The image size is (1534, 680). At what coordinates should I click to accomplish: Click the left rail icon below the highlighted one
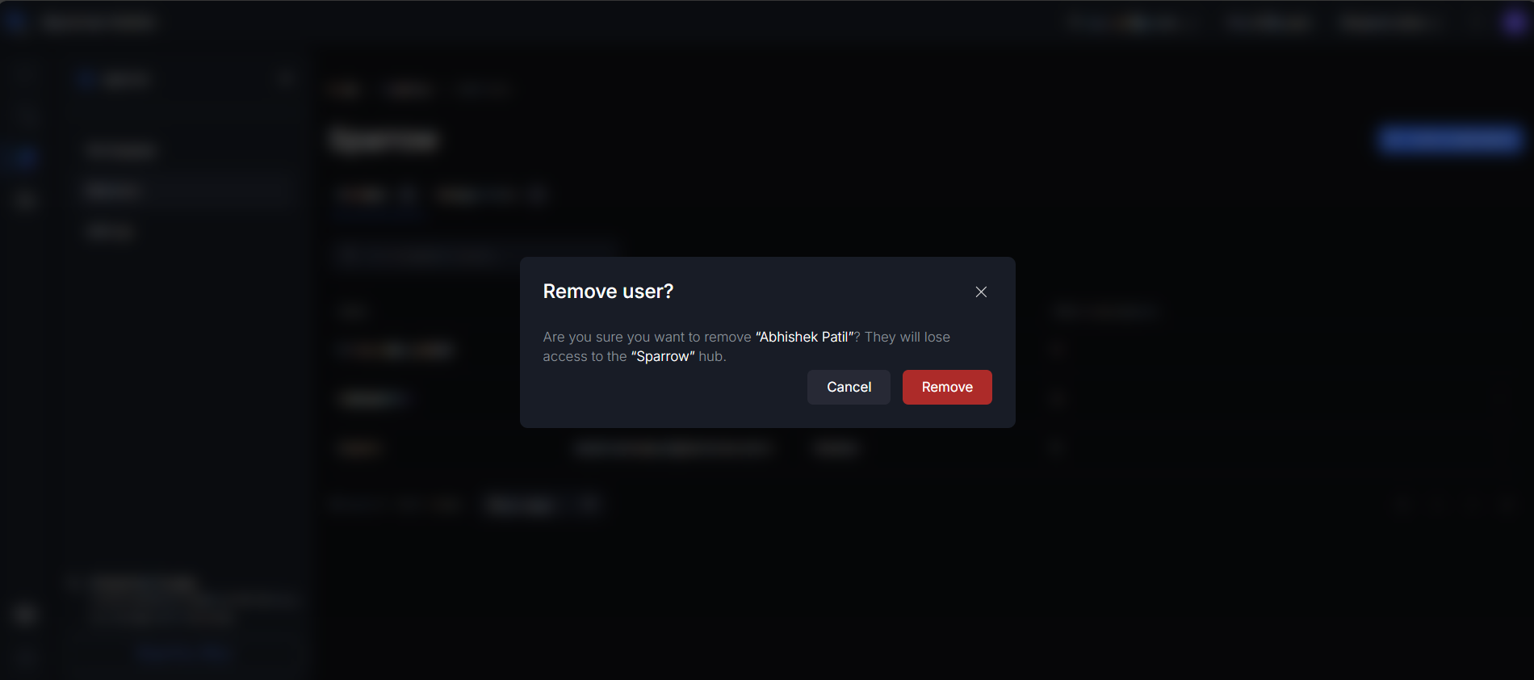point(24,199)
